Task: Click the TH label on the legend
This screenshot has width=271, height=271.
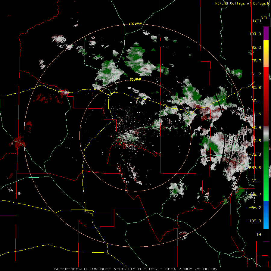Action: click(259, 234)
